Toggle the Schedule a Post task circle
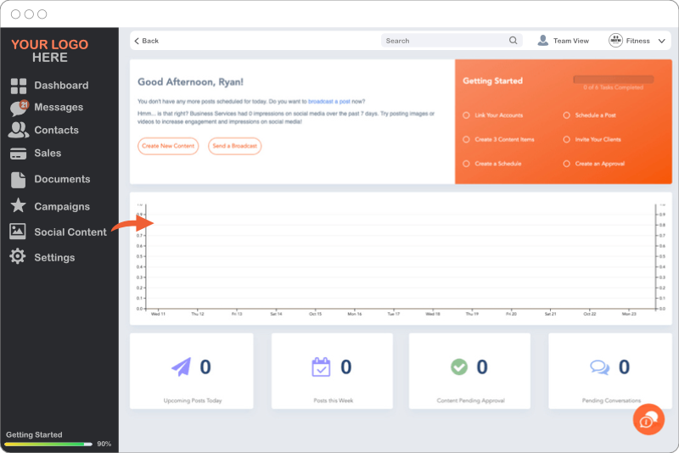 pyautogui.click(x=566, y=115)
